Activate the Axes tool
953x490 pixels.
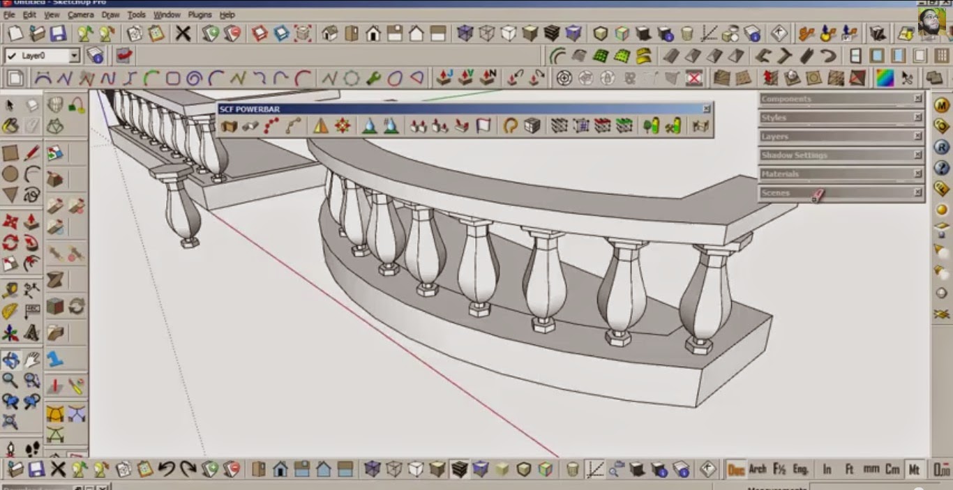point(10,332)
